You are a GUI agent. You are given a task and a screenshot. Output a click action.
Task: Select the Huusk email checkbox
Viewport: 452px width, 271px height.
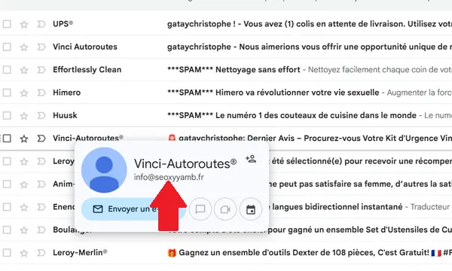pyautogui.click(x=7, y=115)
